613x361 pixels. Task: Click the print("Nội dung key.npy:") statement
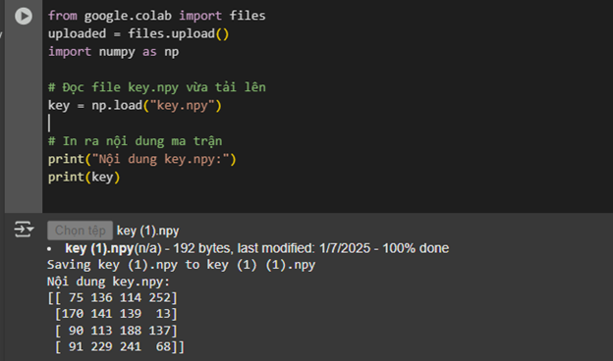pyautogui.click(x=142, y=159)
